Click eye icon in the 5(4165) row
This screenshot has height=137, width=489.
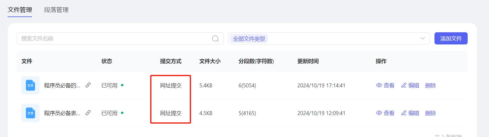coord(379,113)
